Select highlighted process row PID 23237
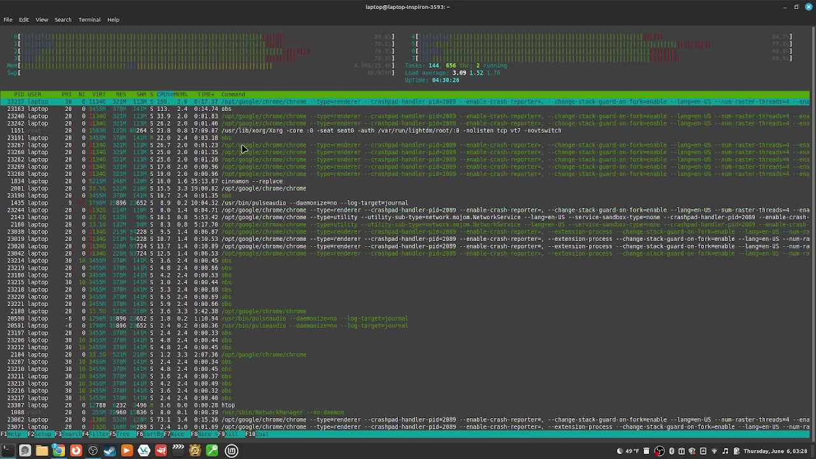The width and height of the screenshot is (816, 459). click(405, 102)
